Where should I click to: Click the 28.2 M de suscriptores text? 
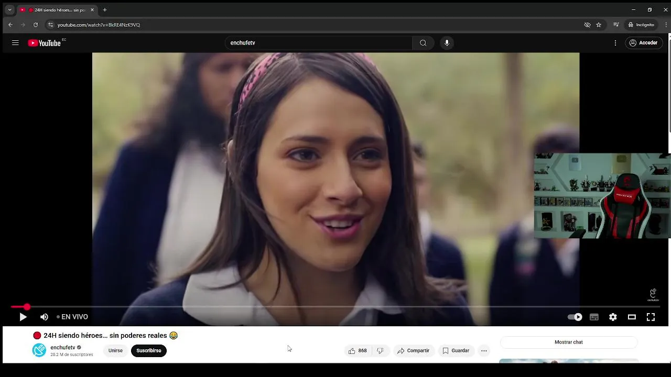pyautogui.click(x=72, y=354)
